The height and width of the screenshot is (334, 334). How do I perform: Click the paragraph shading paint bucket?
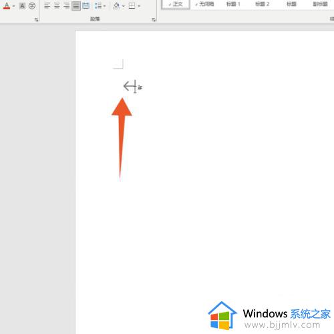tap(116, 5)
